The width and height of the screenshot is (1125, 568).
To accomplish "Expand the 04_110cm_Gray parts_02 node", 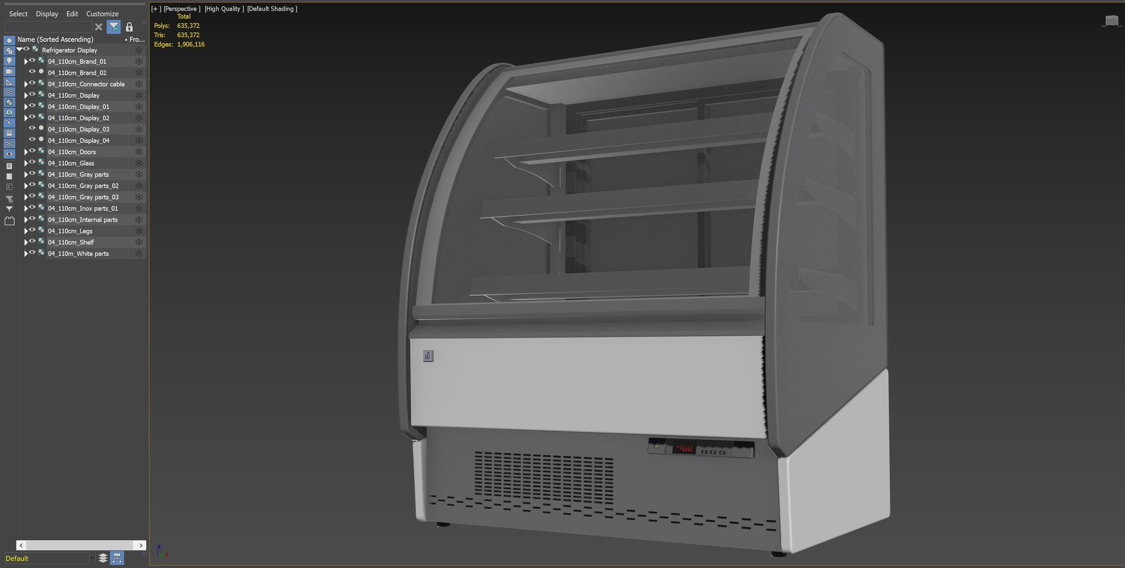I will pos(26,186).
